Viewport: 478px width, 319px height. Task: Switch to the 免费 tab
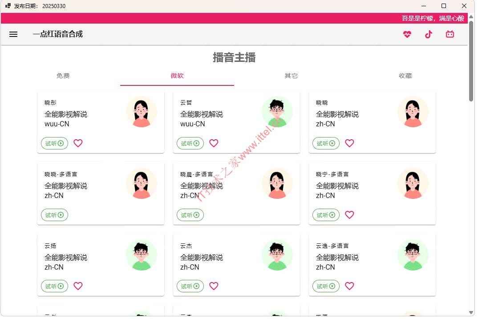[63, 76]
